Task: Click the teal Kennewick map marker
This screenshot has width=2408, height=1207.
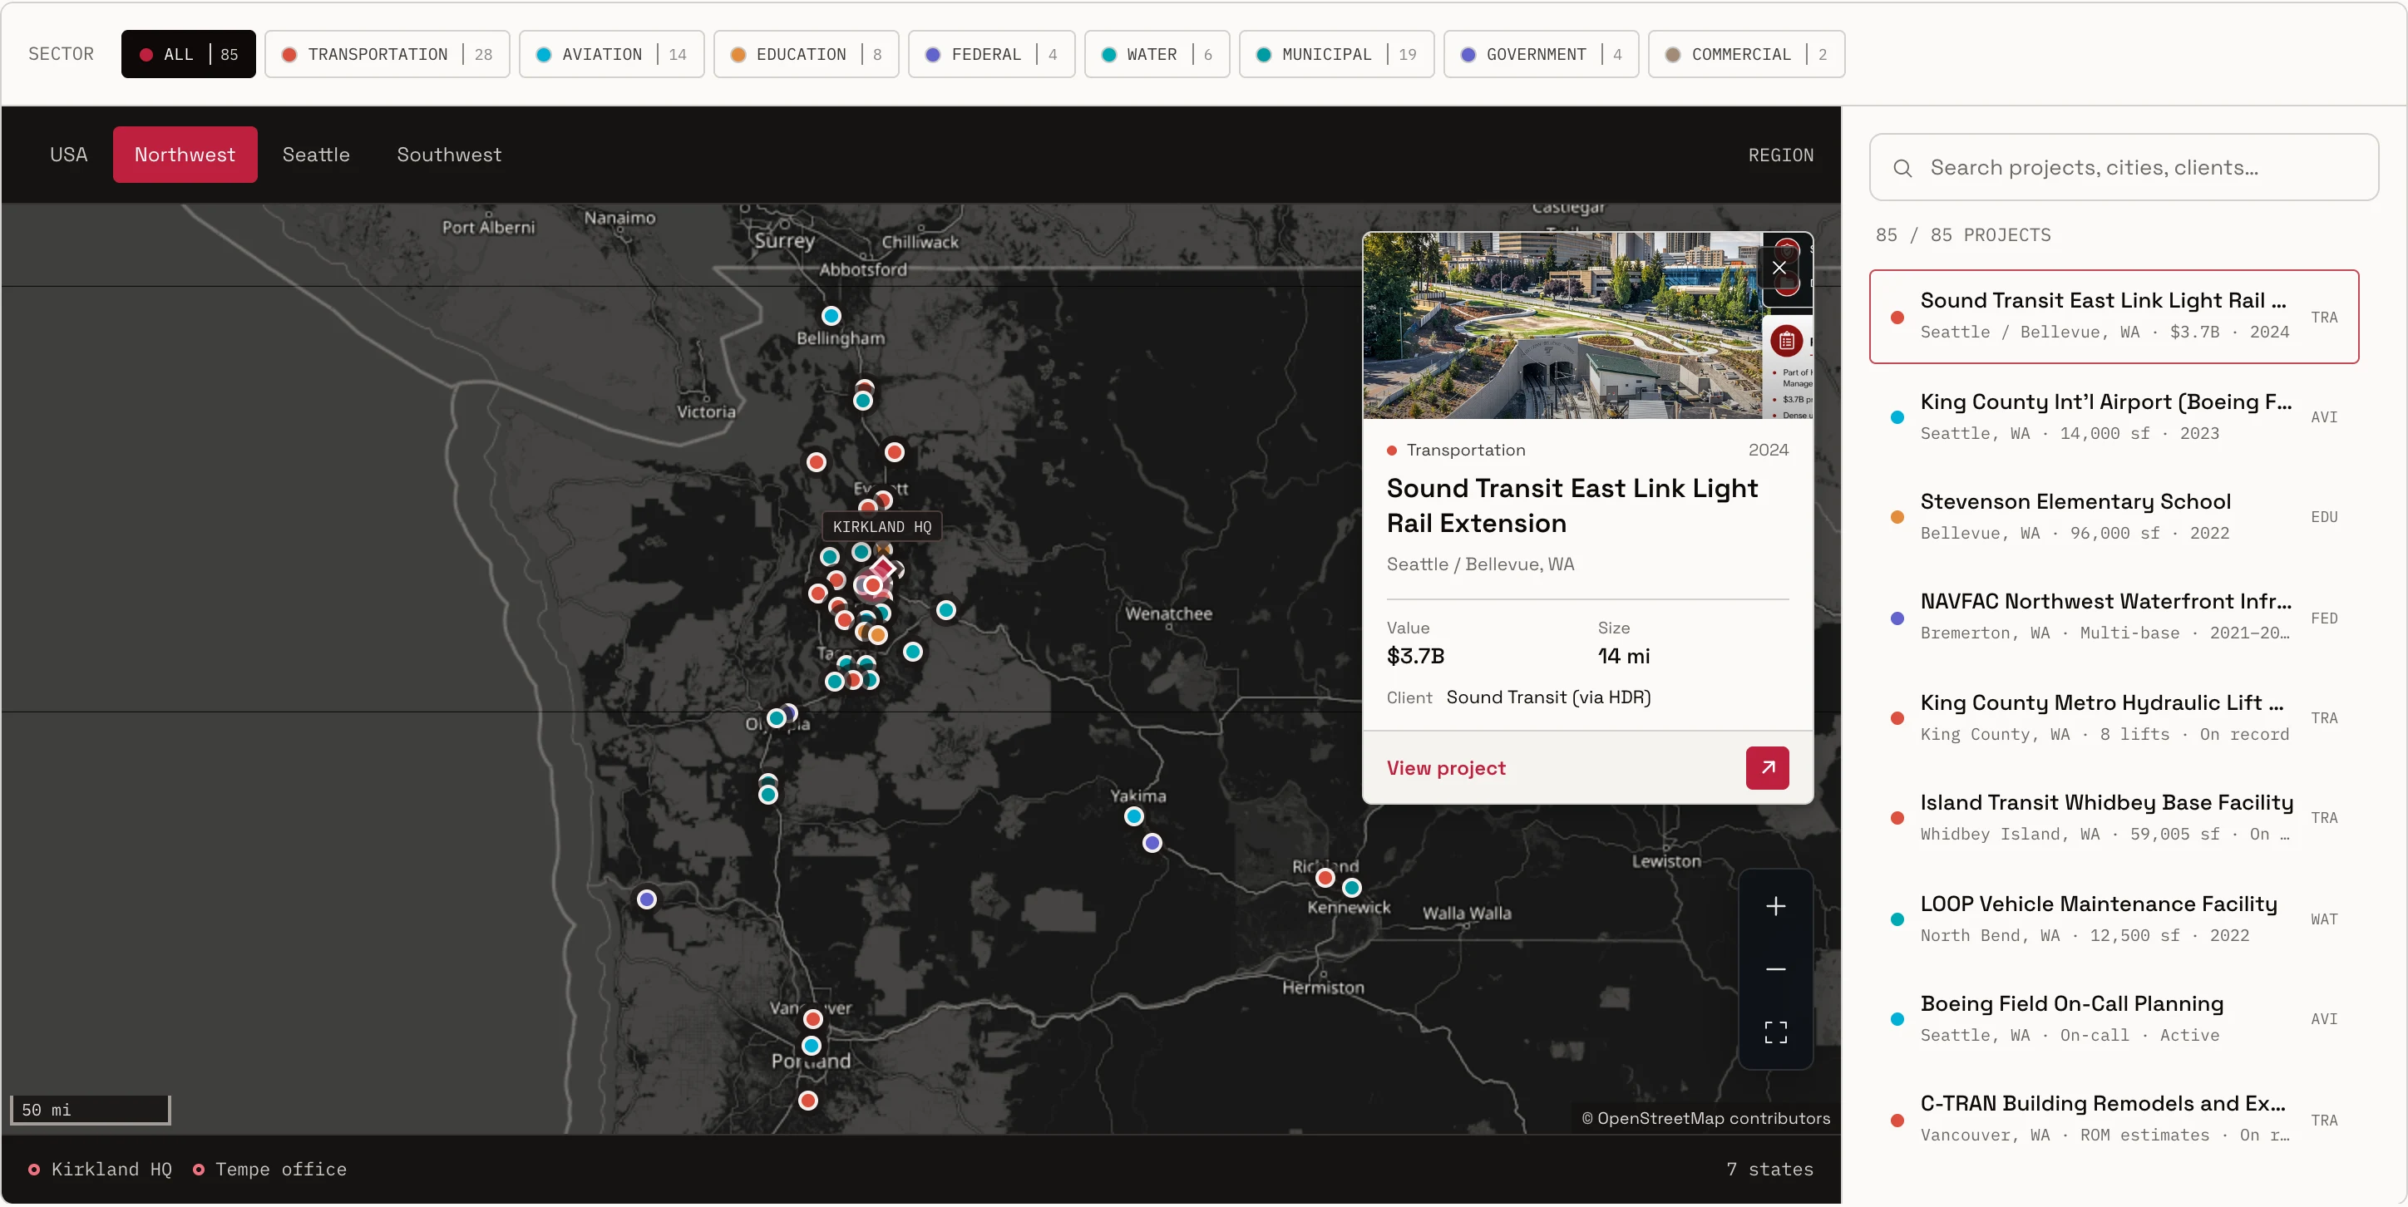Action: [x=1352, y=888]
